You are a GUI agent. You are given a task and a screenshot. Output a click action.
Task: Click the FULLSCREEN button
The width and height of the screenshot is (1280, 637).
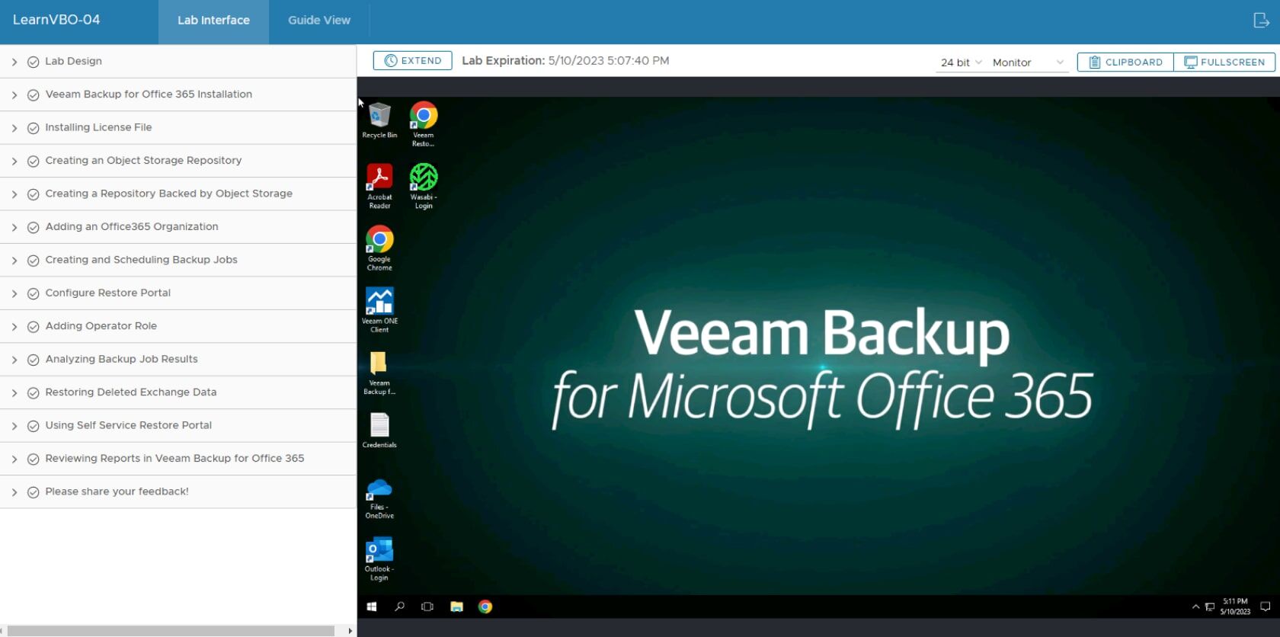1224,62
